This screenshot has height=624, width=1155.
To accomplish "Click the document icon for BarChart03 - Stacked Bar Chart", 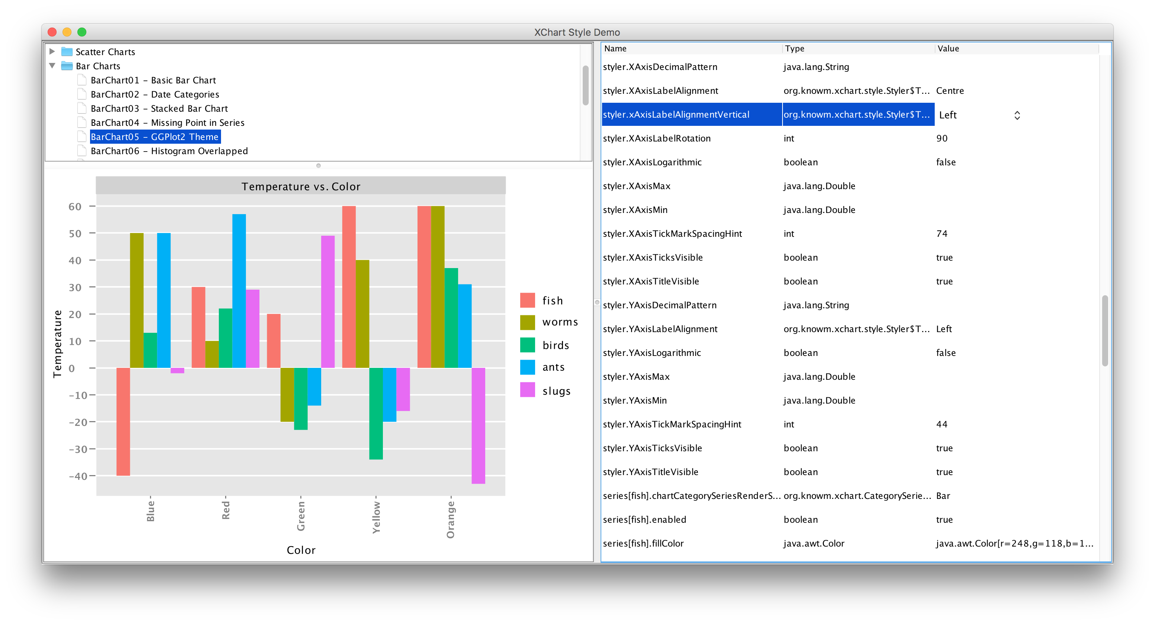I will tap(81, 108).
